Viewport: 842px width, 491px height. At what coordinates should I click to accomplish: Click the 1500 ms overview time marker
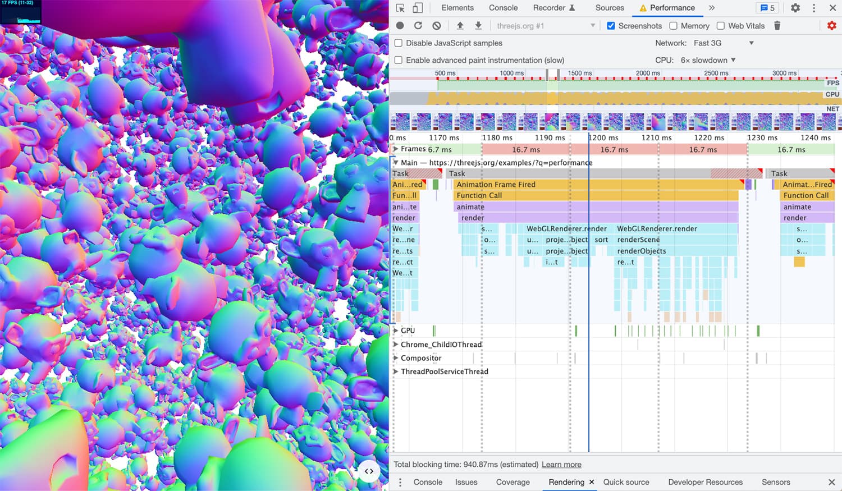pos(579,73)
